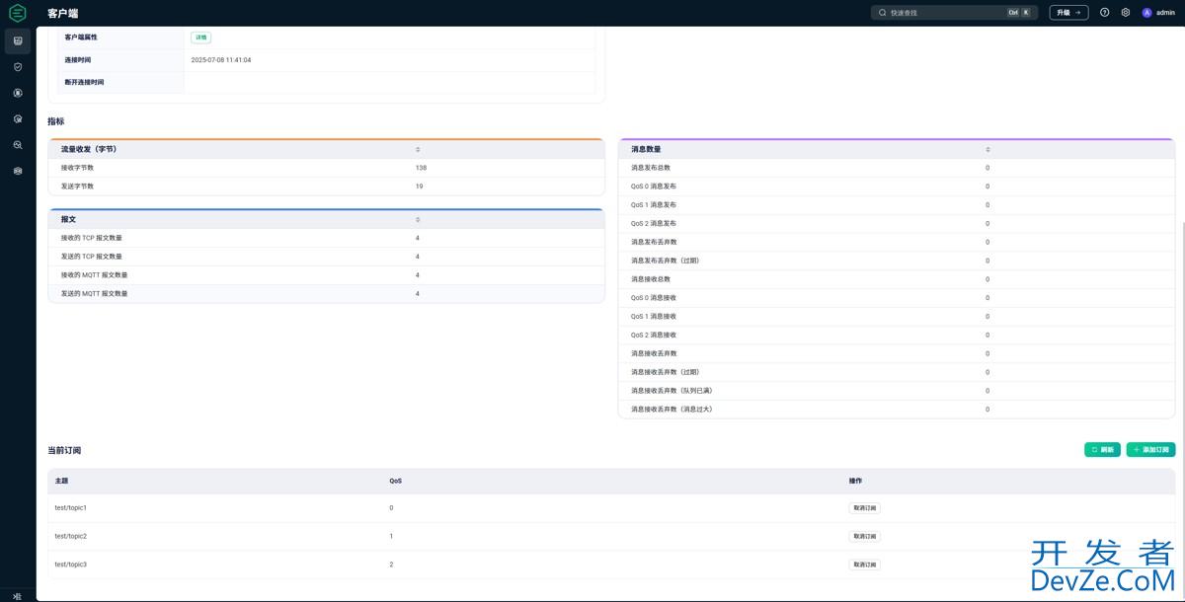The image size is (1185, 602).
Task: Click the EMQX logo in the sidebar
Action: pos(17,13)
